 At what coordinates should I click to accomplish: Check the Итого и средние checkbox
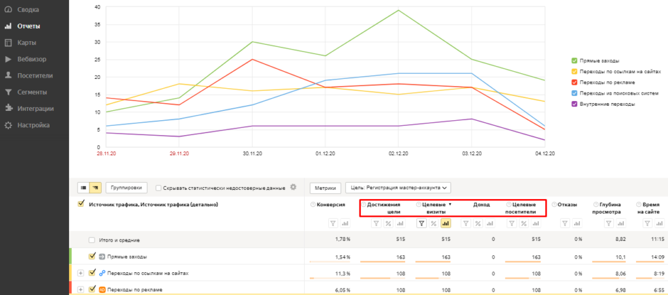92,240
